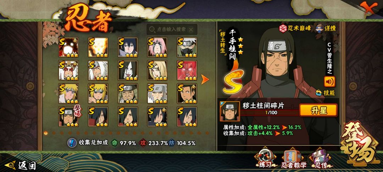383x172 pixels.
Task: Click the 登场 deploy button
Action: pos(361,144)
